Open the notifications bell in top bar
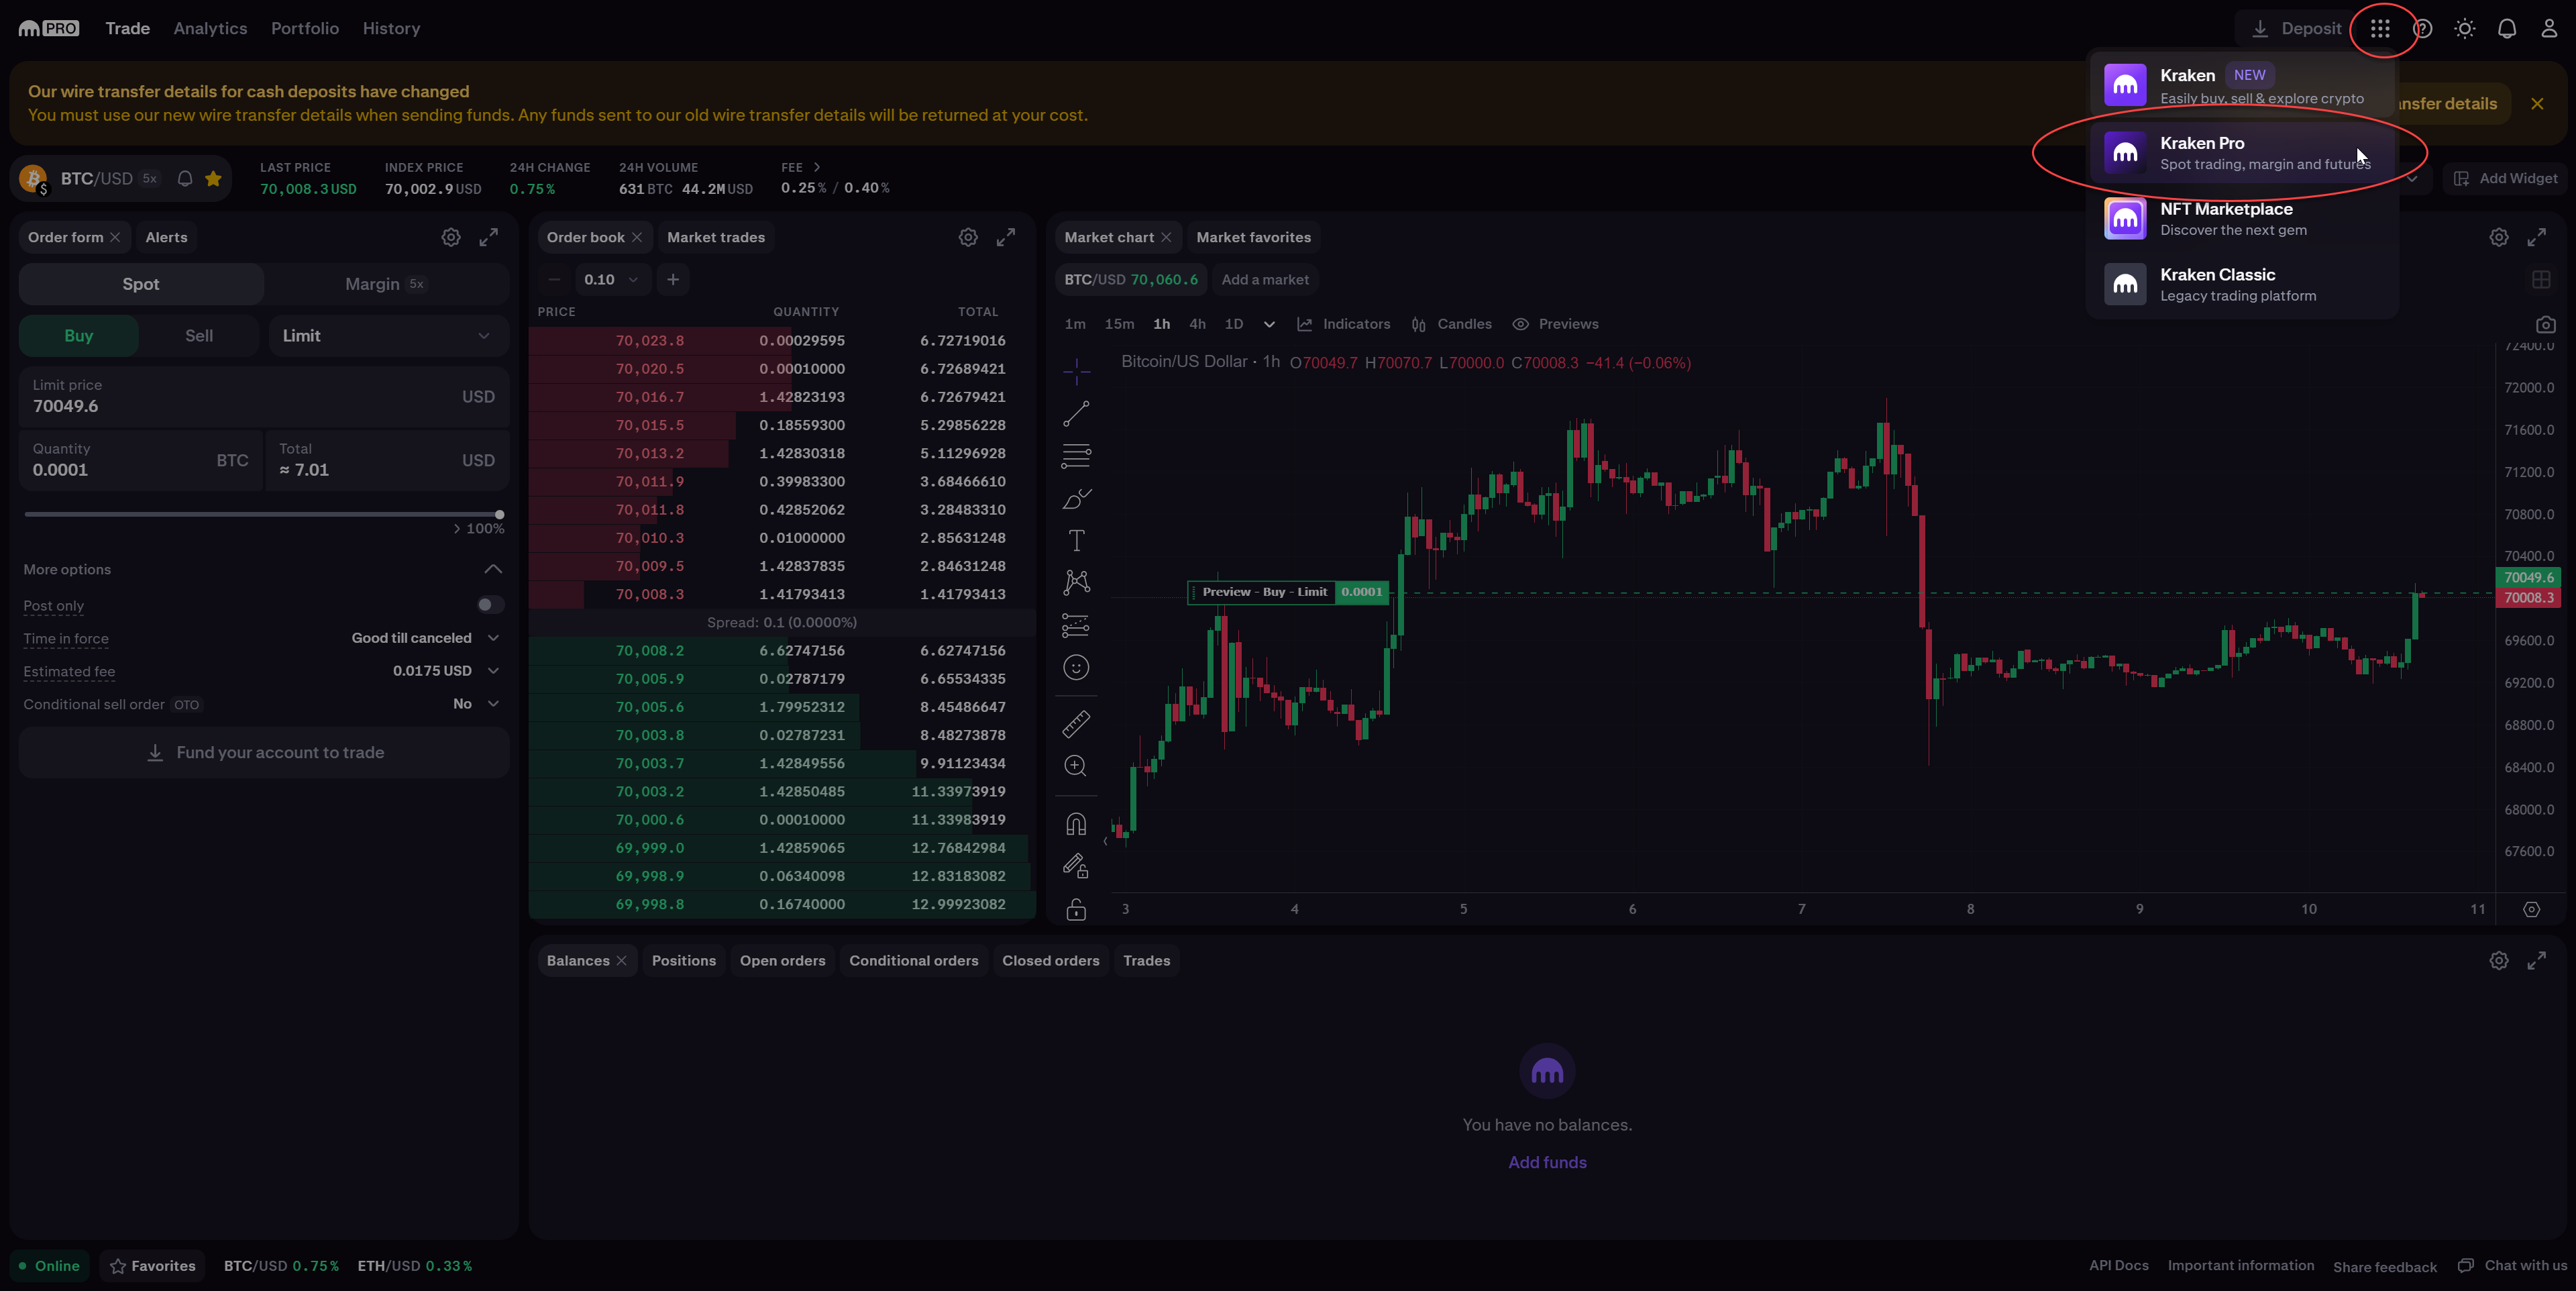Viewport: 2576px width, 1291px height. [2507, 29]
